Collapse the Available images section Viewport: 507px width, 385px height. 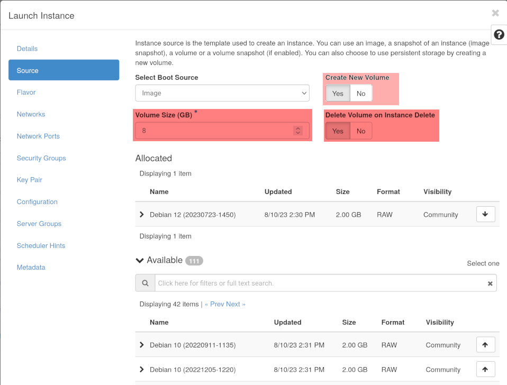pos(139,260)
